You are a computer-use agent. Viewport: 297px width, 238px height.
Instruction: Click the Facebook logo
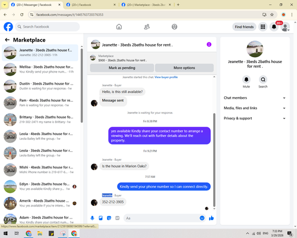[x=8, y=27]
